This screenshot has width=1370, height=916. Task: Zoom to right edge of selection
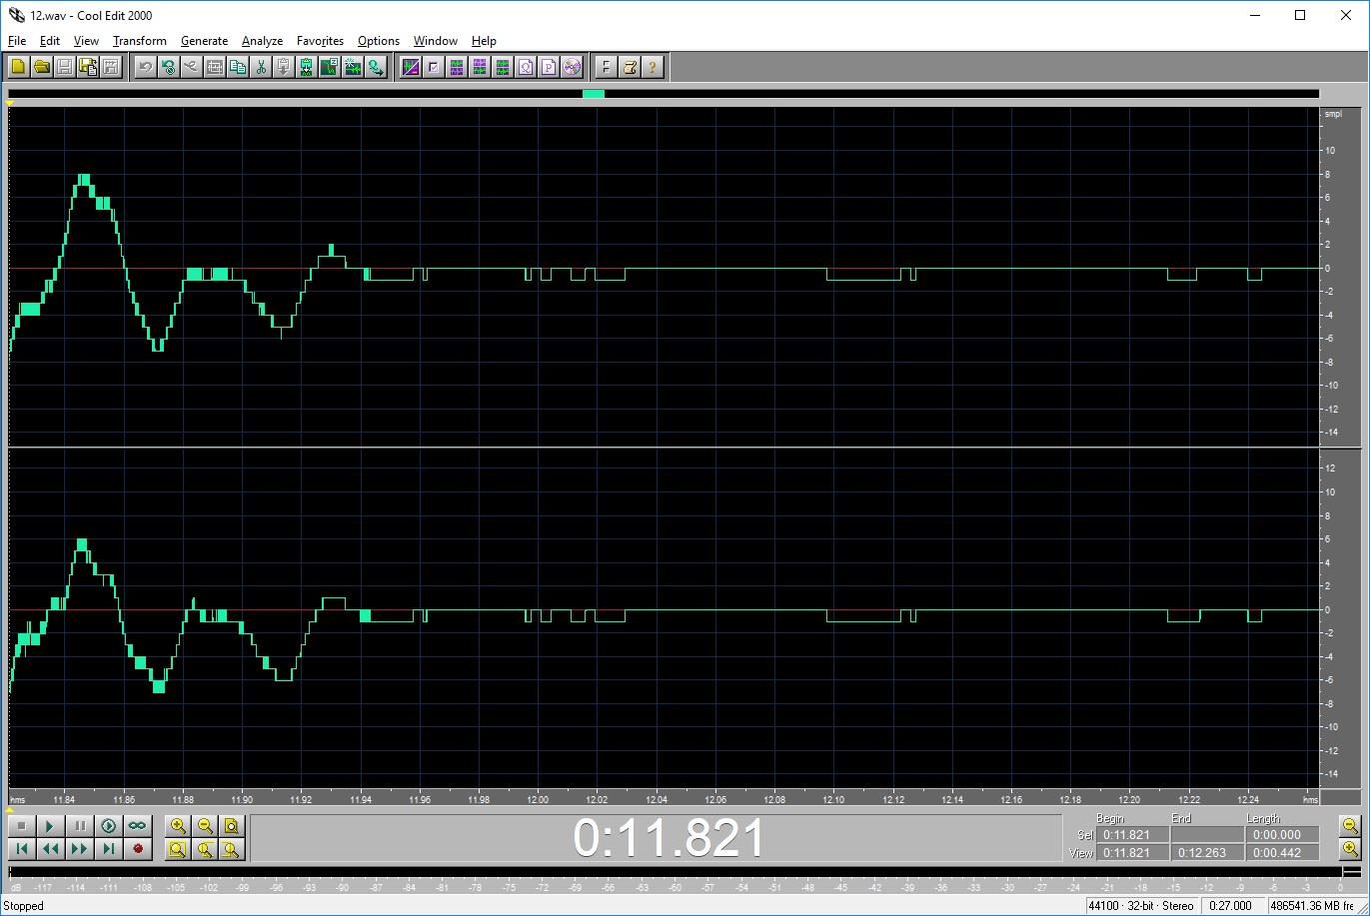[x=232, y=849]
